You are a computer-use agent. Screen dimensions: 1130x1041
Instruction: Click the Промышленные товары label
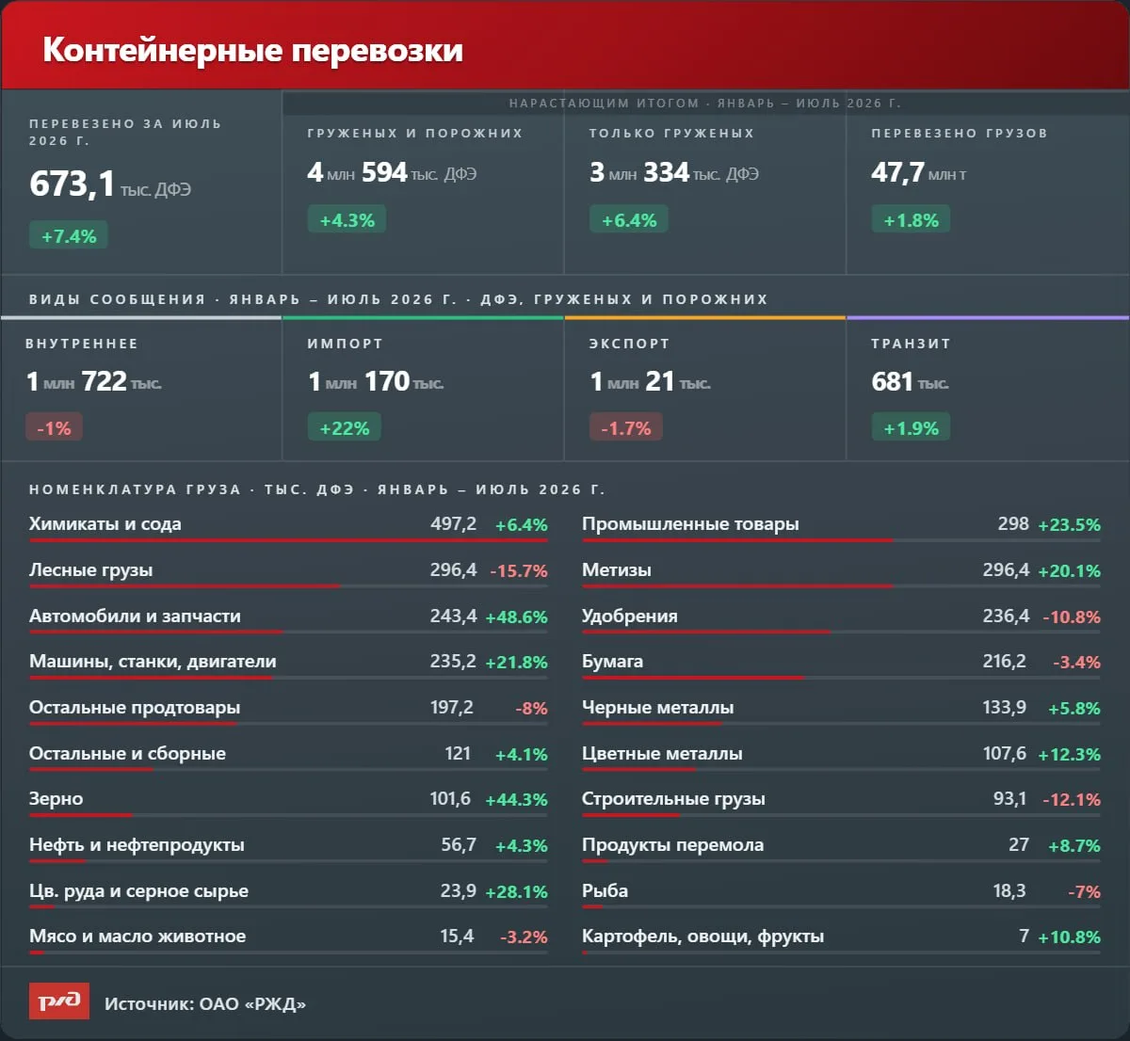coord(690,524)
